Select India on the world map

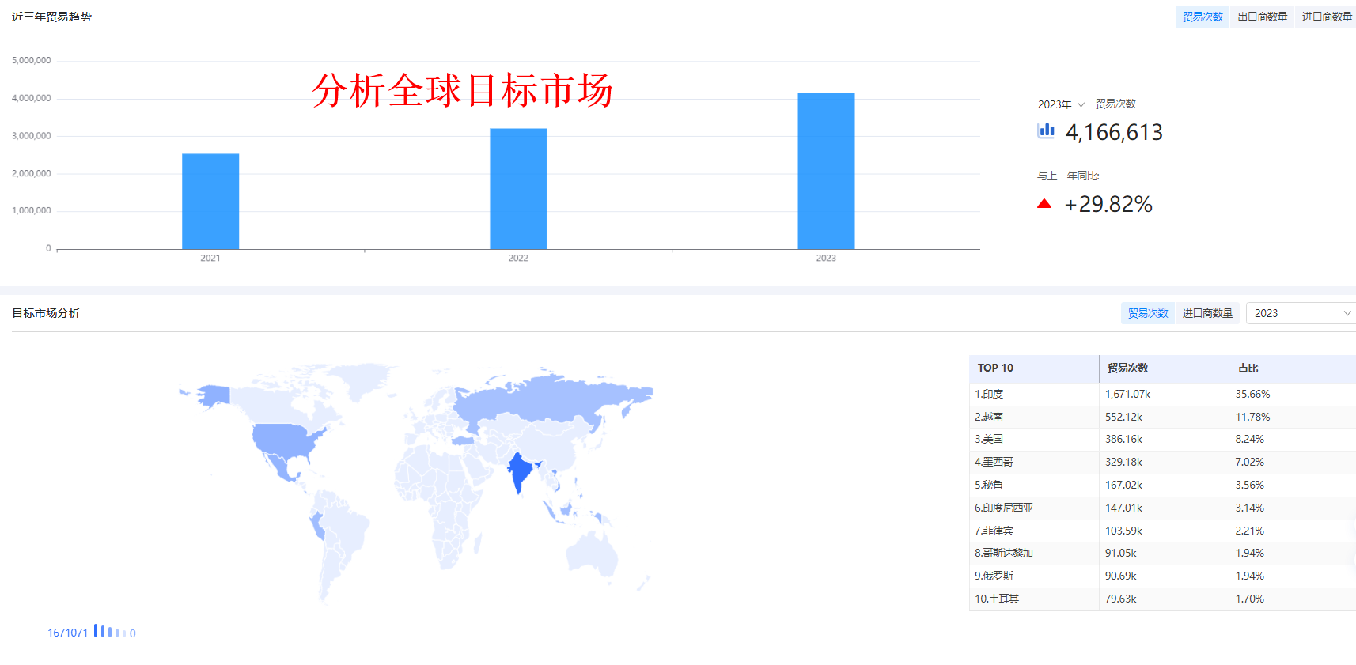pos(518,471)
